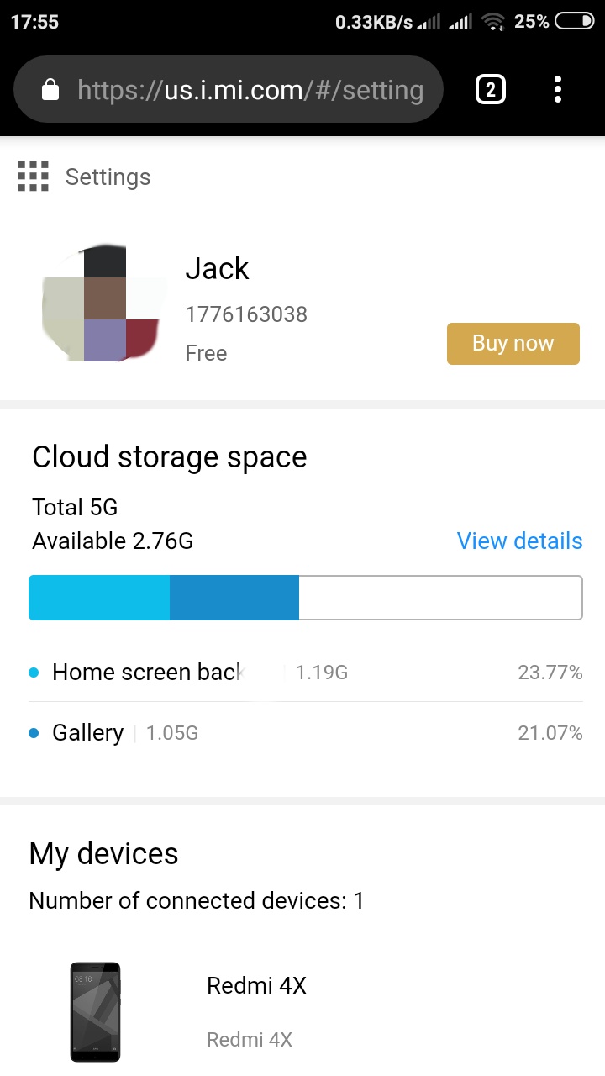The width and height of the screenshot is (605, 1076).
Task: Tap the light-blue storage bar segment
Action: [99, 598]
